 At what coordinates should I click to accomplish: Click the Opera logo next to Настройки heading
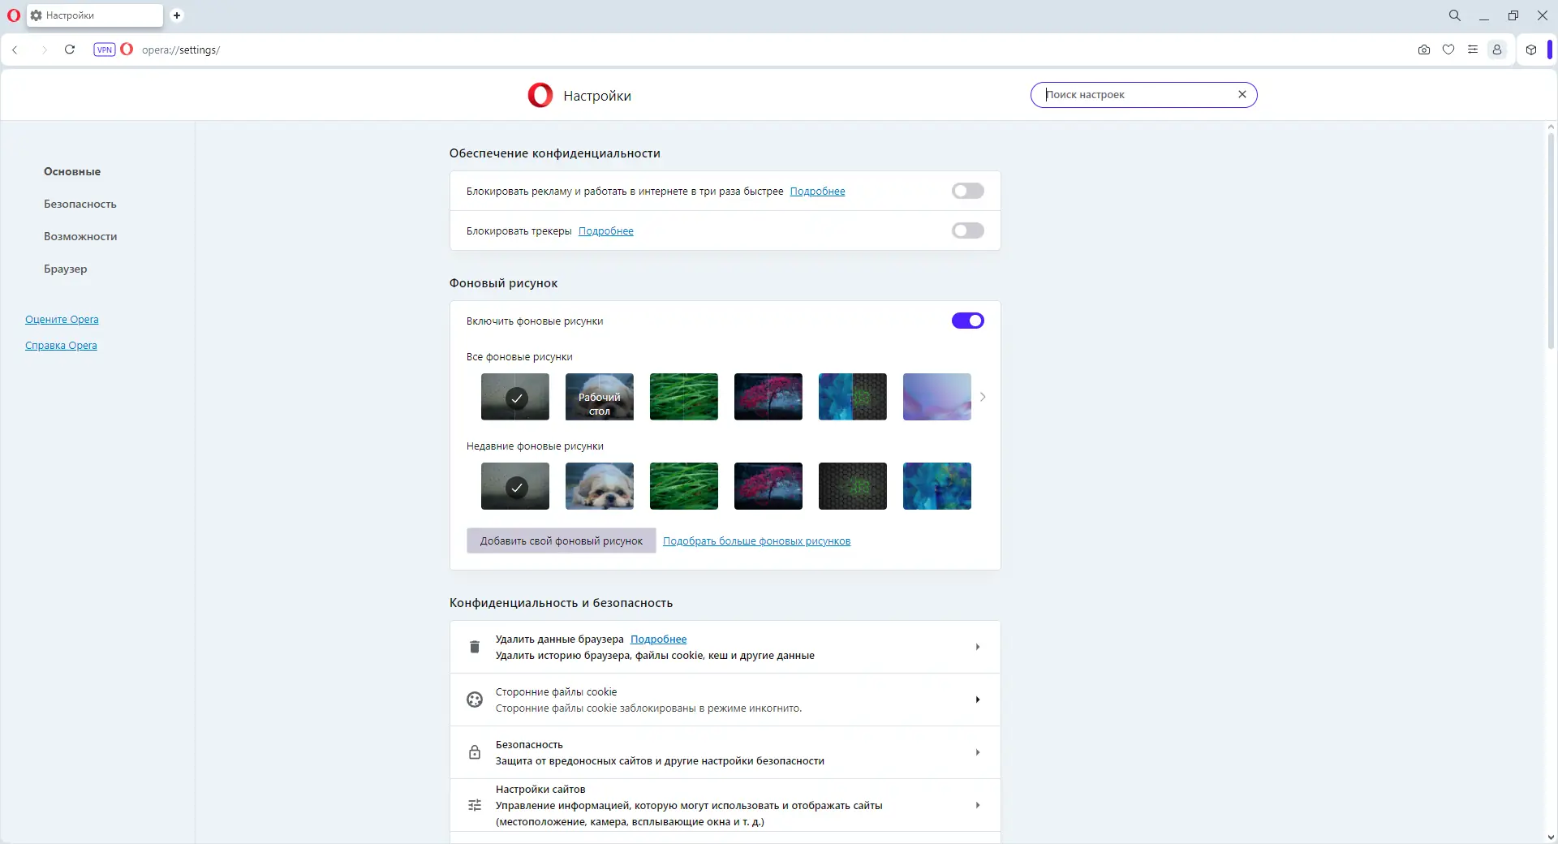pyautogui.click(x=540, y=95)
